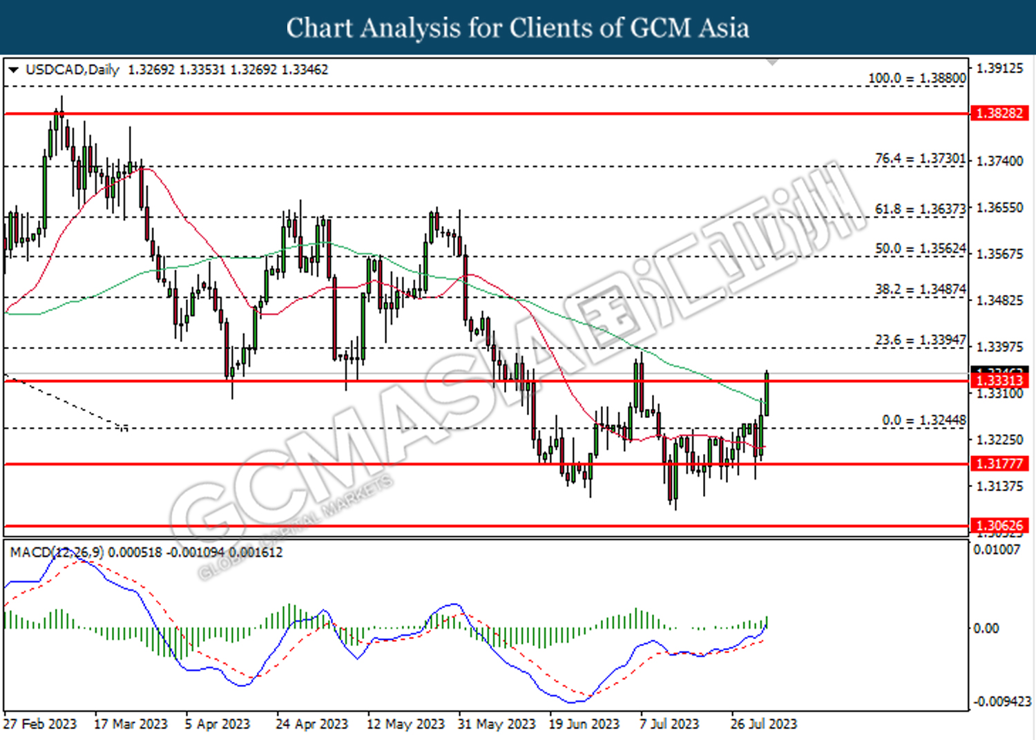
Task: Click the 1.31777 red price label
Action: (999, 464)
